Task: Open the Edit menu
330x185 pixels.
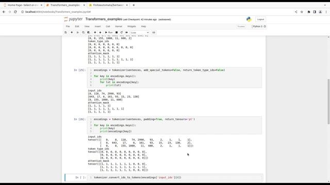Action: pos(77,26)
